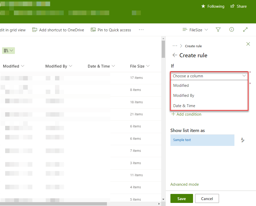Click the expand to full screen icon
The image size is (256, 206).
245,30
